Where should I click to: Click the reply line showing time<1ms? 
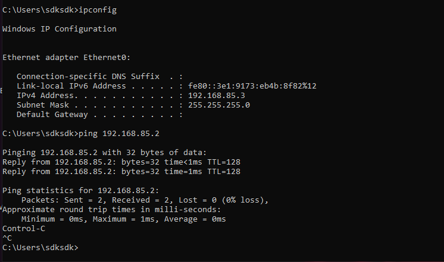(121, 162)
